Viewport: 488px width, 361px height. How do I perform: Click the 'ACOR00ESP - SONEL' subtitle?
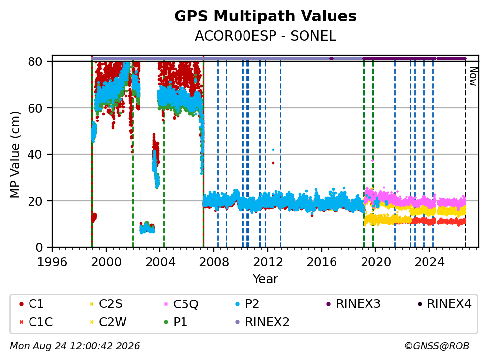tap(265, 36)
